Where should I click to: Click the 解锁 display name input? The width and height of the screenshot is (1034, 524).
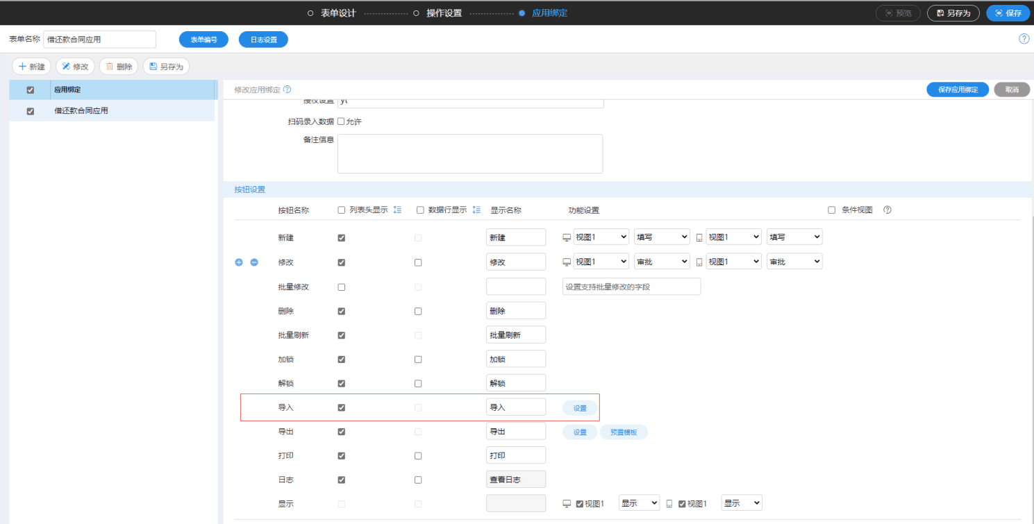pyautogui.click(x=516, y=383)
